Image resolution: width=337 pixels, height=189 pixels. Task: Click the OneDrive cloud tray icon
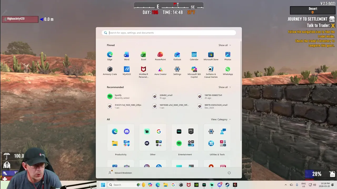click(291, 185)
